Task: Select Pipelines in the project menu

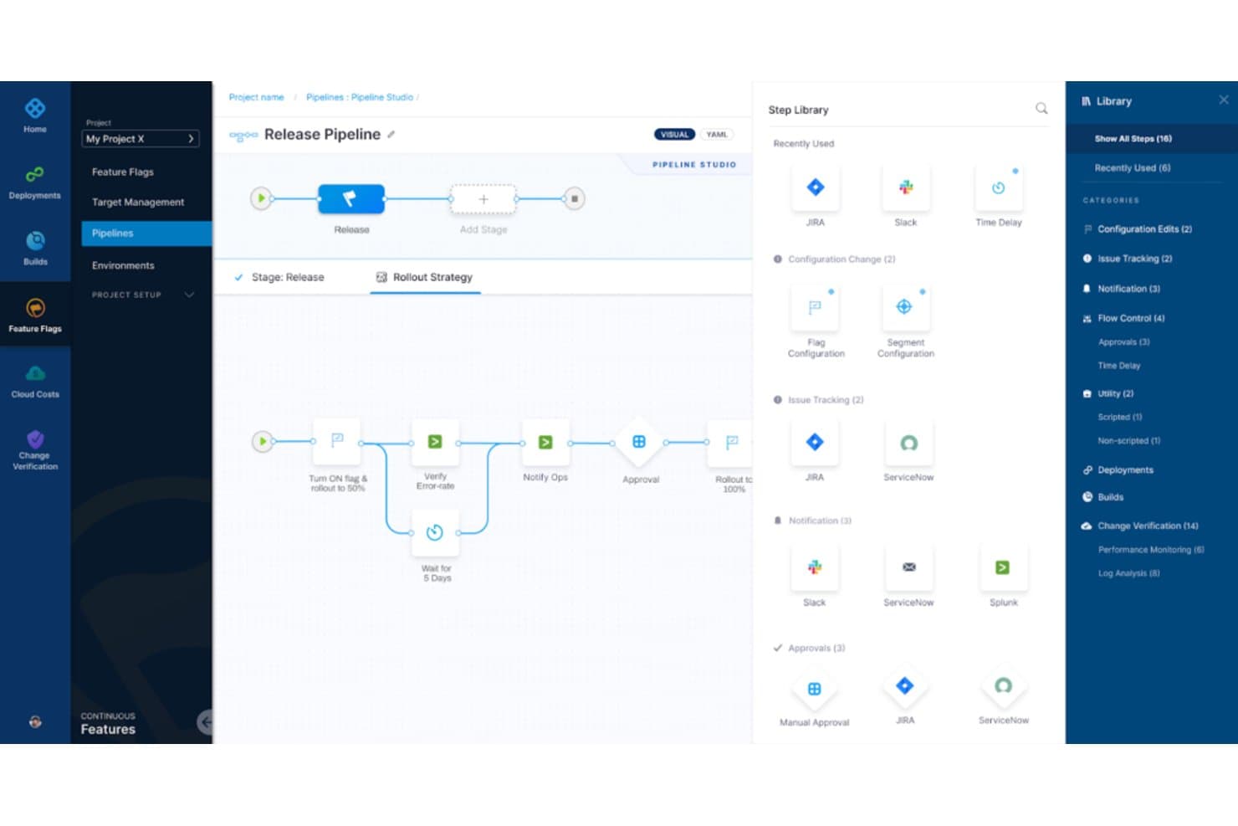Action: (x=146, y=233)
